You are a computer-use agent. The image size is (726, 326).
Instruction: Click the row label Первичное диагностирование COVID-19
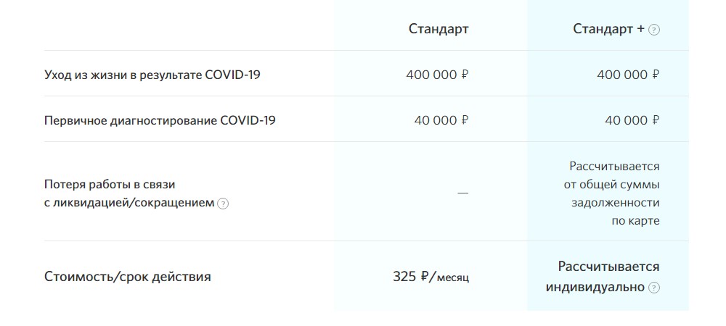[x=160, y=120]
